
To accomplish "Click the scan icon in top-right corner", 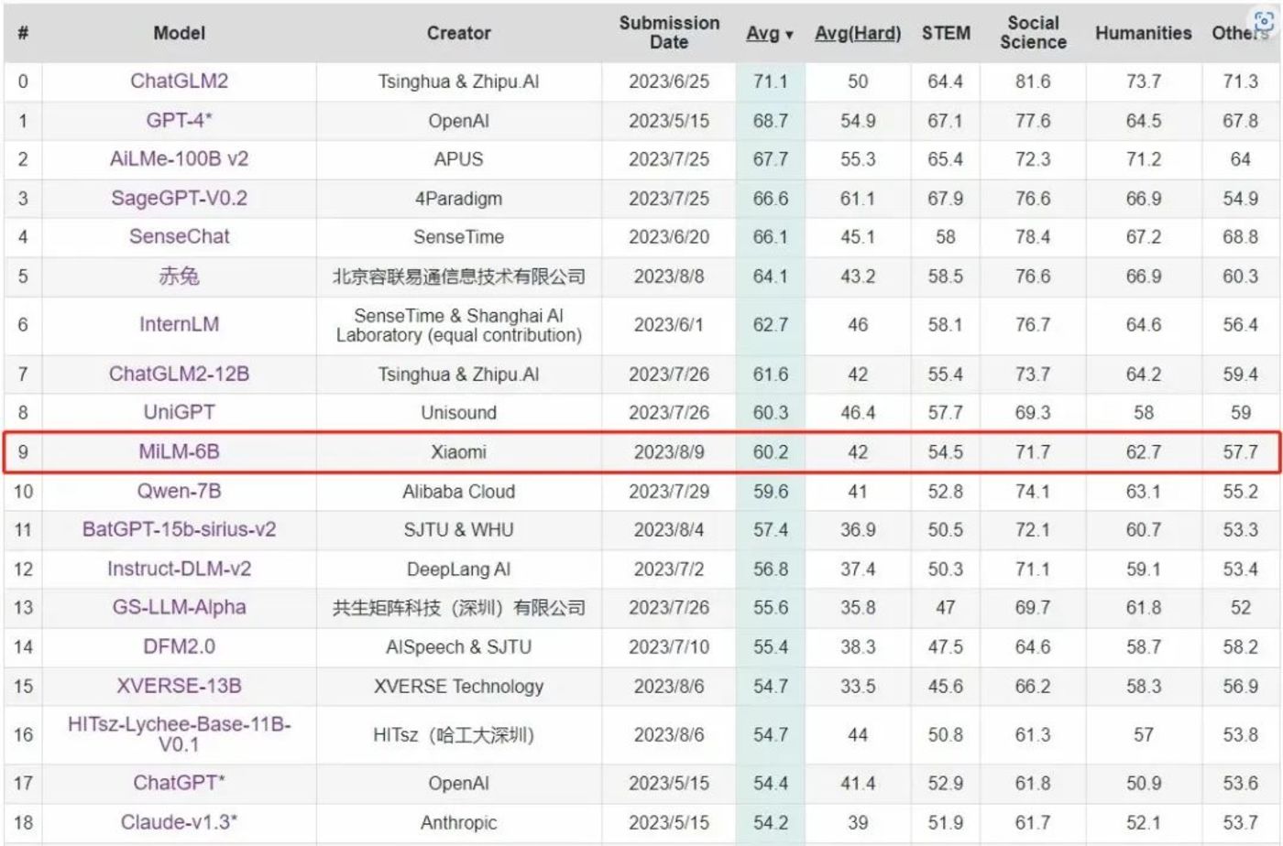I will [x=1263, y=23].
